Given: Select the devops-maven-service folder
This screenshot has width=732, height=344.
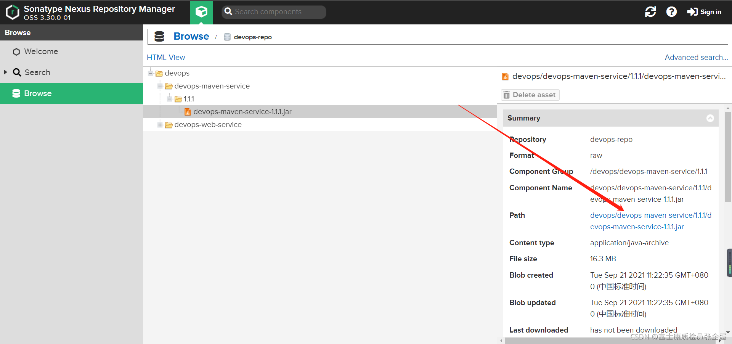Looking at the screenshot, I should coord(212,86).
